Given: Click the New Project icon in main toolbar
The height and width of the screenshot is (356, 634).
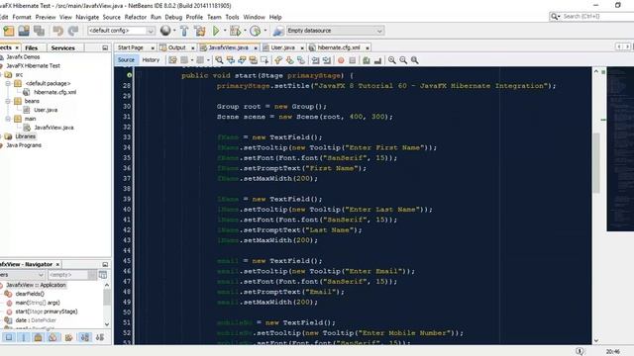Looking at the screenshot, I should [9, 31].
